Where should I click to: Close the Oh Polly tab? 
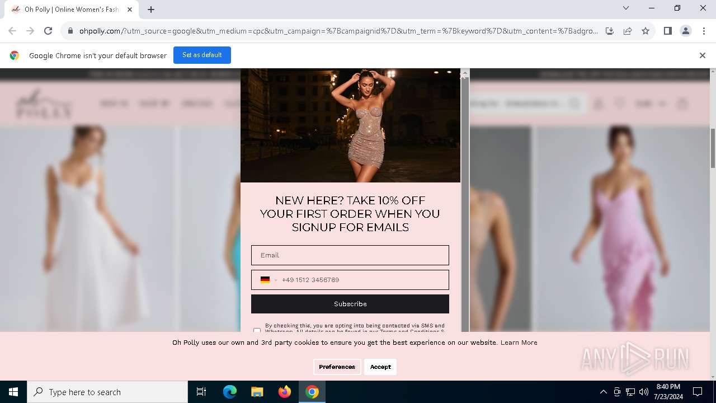[x=130, y=10]
